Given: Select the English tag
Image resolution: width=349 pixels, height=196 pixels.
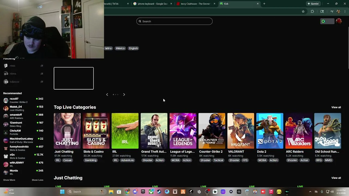Looking at the screenshot, I should pyautogui.click(x=133, y=48).
